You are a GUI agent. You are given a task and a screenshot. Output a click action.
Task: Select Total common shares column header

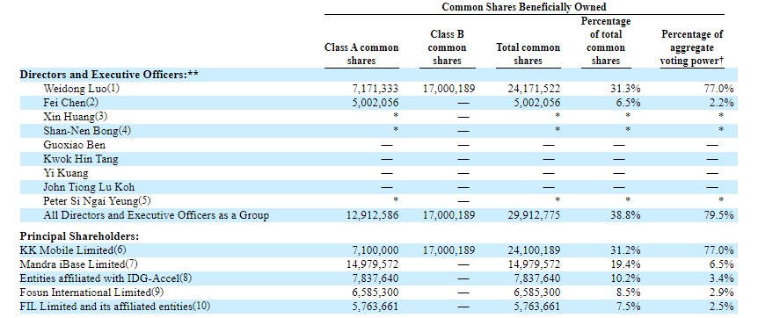[x=528, y=54]
